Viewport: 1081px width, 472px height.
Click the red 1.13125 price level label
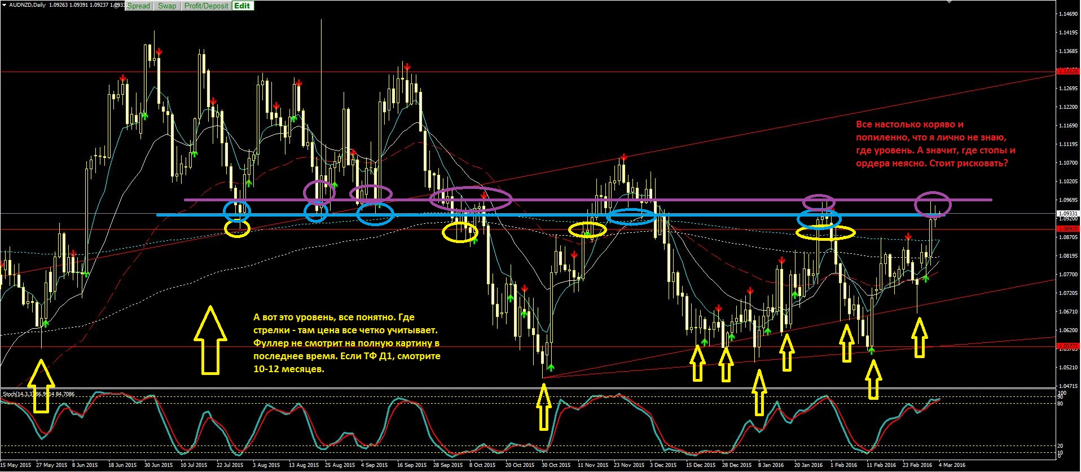point(1067,72)
